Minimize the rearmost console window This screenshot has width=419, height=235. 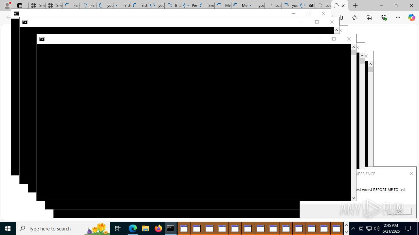click(x=293, y=13)
